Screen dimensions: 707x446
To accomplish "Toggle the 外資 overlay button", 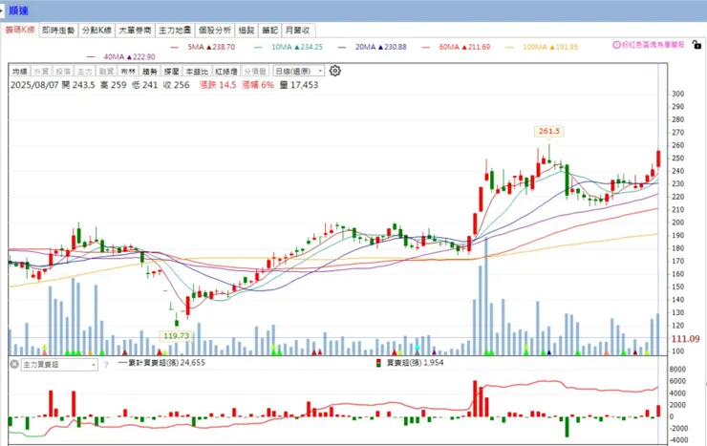I will pyautogui.click(x=41, y=72).
